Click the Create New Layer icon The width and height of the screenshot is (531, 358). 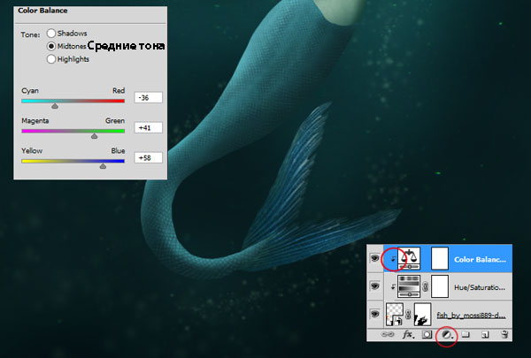click(485, 334)
